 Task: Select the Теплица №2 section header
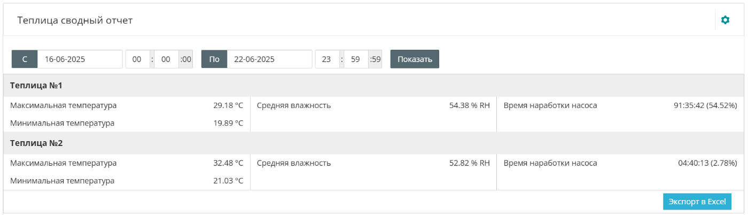click(x=36, y=143)
